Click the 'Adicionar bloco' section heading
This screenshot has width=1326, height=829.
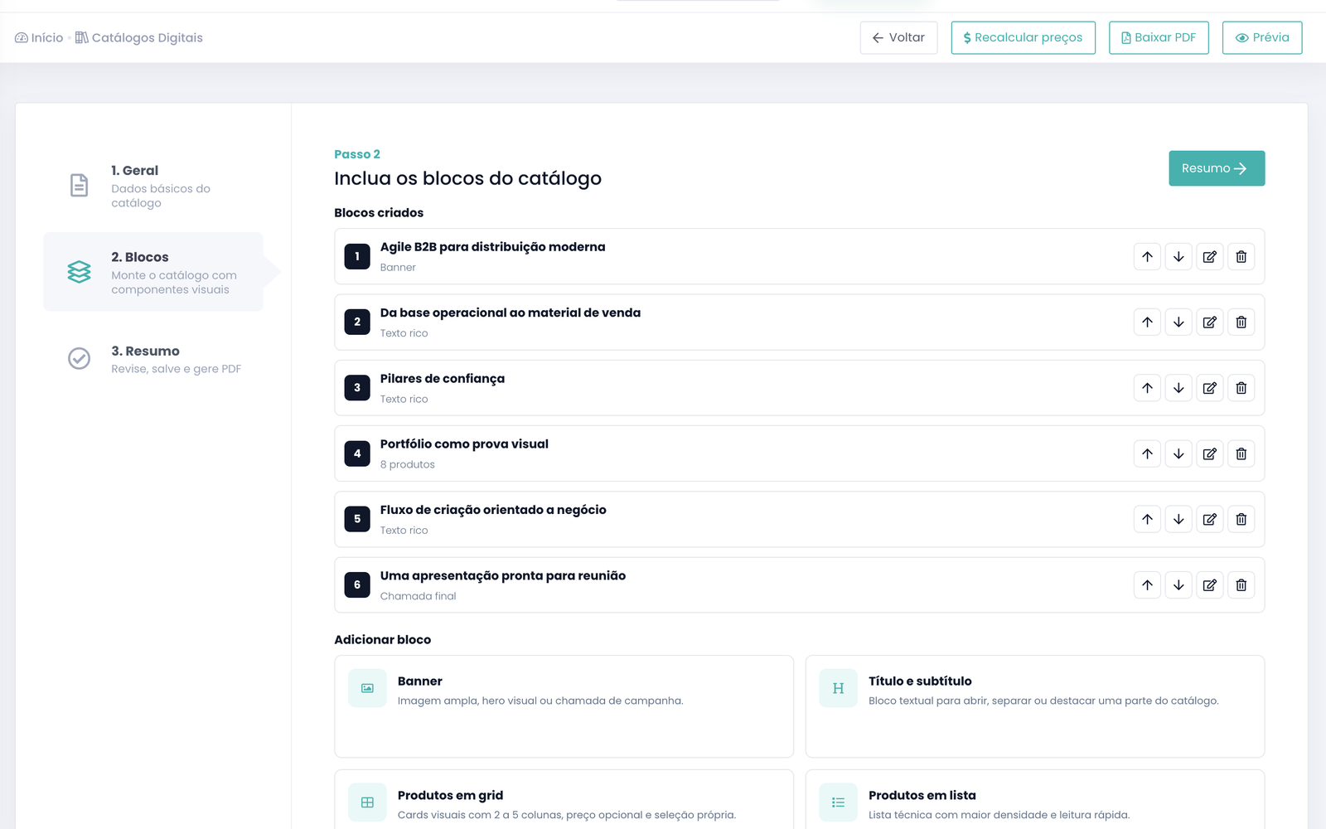point(382,640)
